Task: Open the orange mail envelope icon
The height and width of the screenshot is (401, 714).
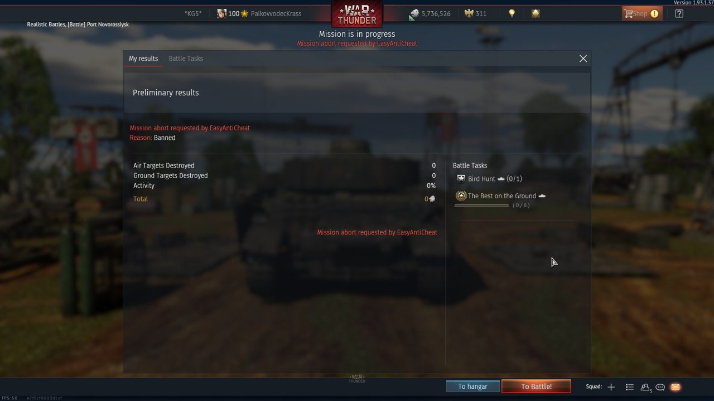Action: (676, 387)
